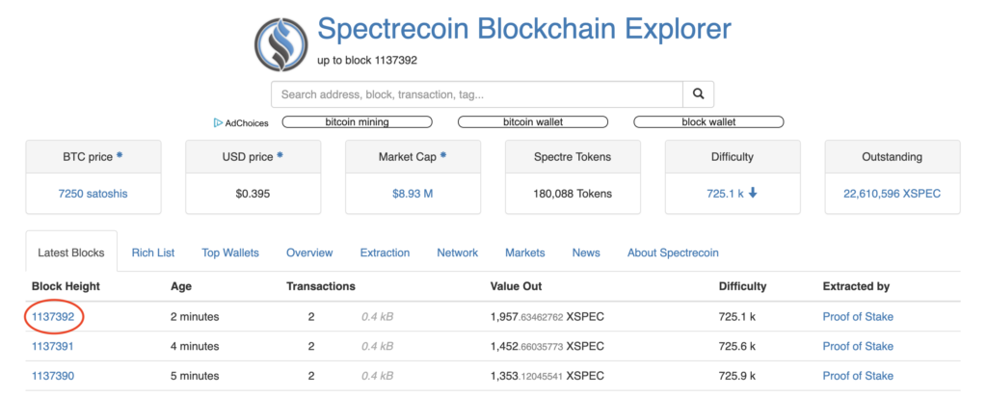
Task: Click the 1,452.66035773 XSPEC value
Action: tap(547, 346)
